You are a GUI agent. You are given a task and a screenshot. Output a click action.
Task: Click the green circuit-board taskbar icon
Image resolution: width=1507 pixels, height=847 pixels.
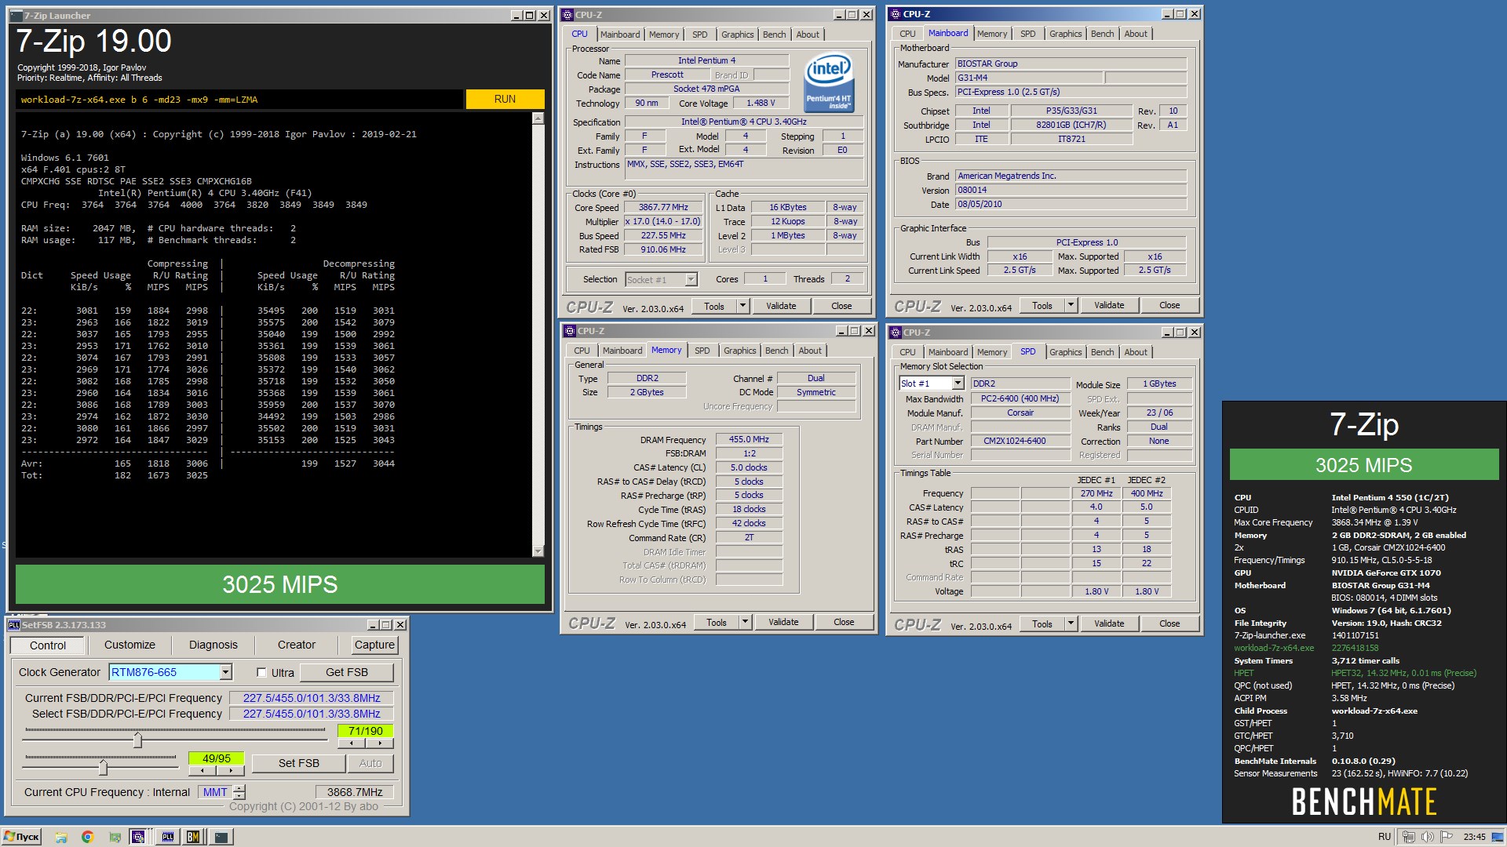pos(115,837)
